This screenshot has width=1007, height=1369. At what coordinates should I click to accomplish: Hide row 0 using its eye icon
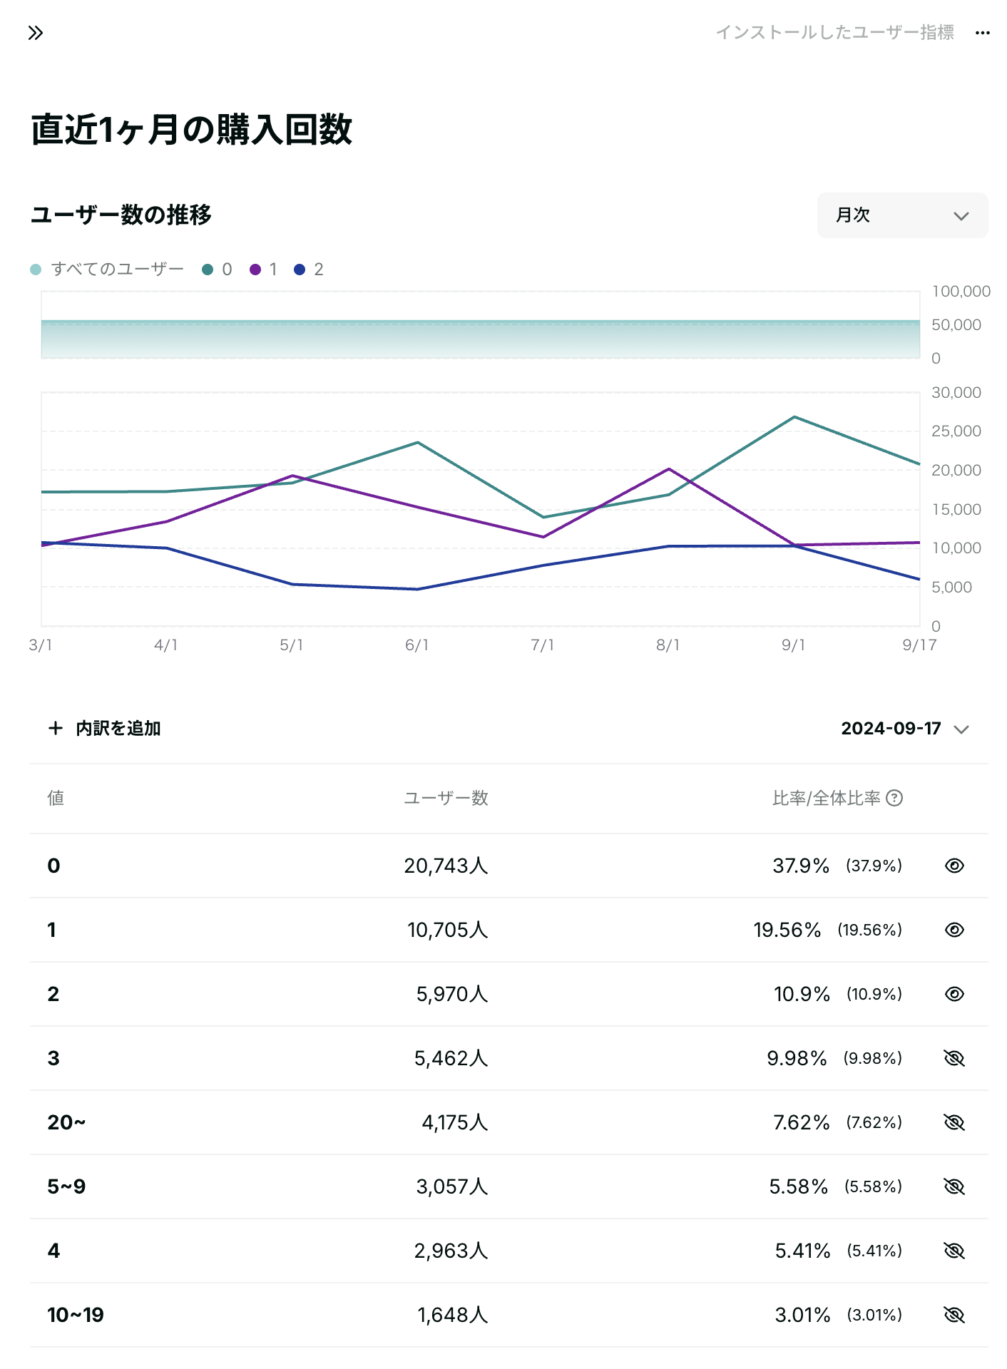click(x=954, y=866)
